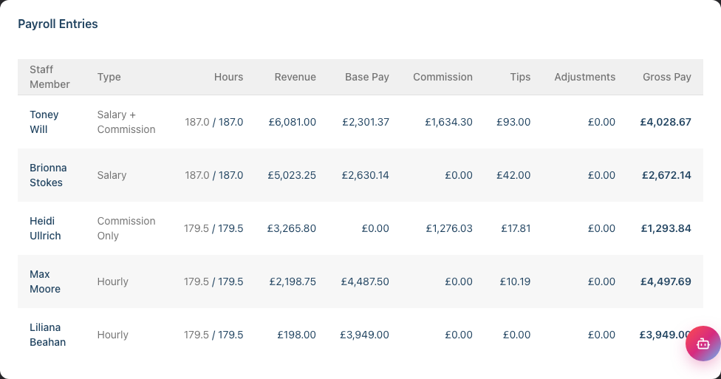Viewport: 721px width, 379px height.
Task: Click Liliana Beahan's hours 179.5 / 179.5
Action: point(213,335)
